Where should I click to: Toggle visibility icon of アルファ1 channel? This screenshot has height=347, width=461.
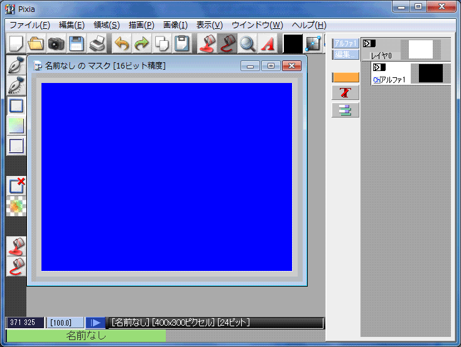379,67
